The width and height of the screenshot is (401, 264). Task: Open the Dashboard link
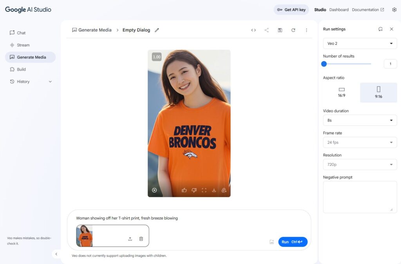(339, 10)
